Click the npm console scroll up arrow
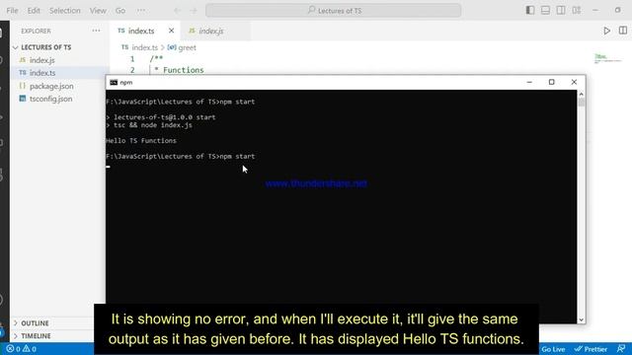This screenshot has height=355, width=632. click(582, 94)
